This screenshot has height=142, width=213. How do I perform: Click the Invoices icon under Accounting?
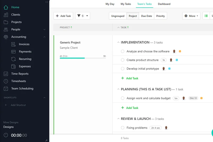point(14,44)
